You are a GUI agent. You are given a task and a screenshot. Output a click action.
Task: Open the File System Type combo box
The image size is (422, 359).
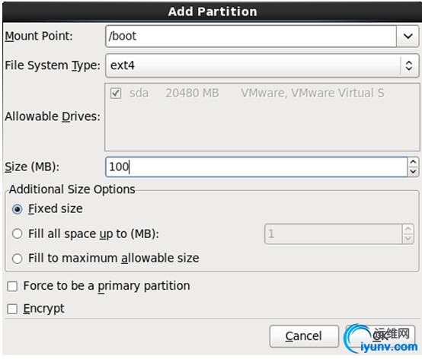[x=262, y=65]
